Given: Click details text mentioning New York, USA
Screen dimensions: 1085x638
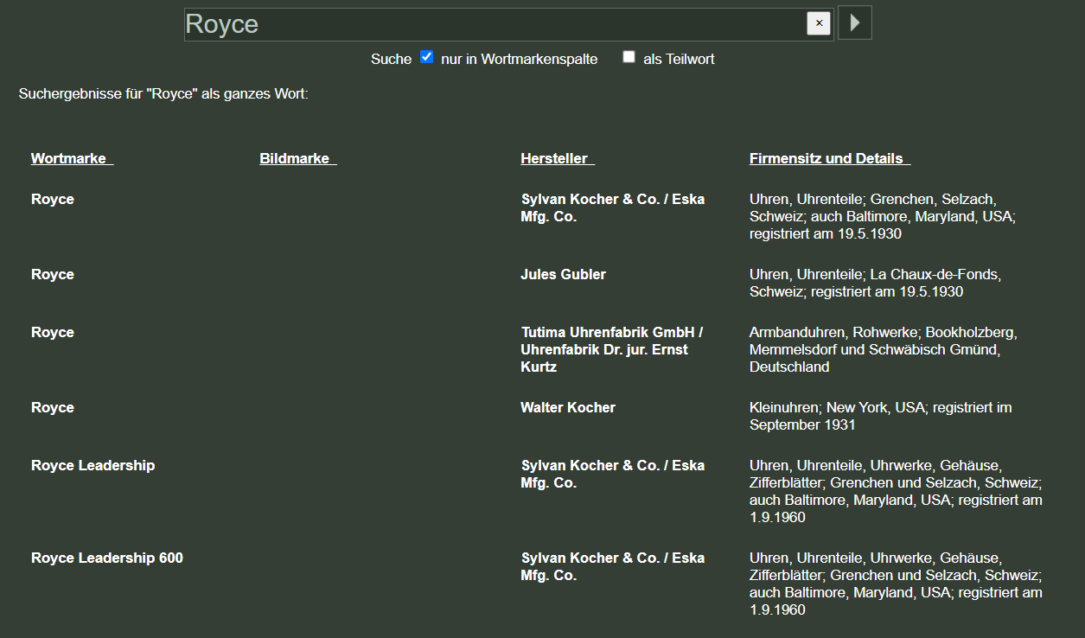Looking at the screenshot, I should (x=880, y=416).
